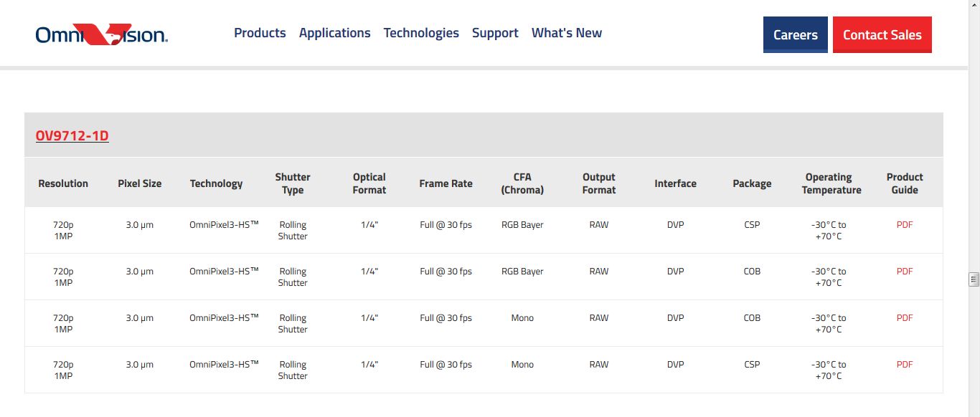Click the Product Guide column header
The image size is (980, 417).
pos(905,183)
